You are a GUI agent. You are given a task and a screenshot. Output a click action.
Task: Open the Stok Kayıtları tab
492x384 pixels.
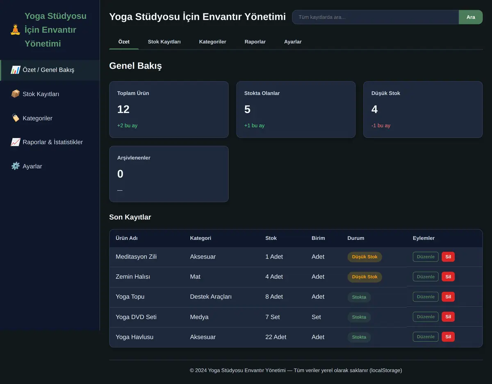pos(164,42)
